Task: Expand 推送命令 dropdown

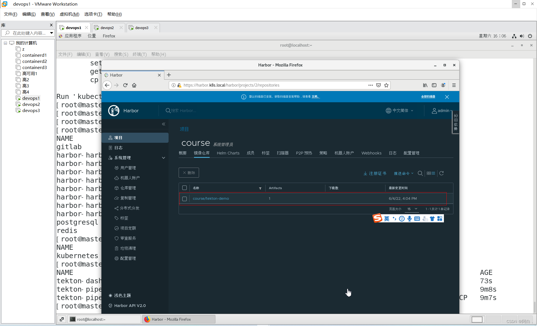Action: [404, 173]
